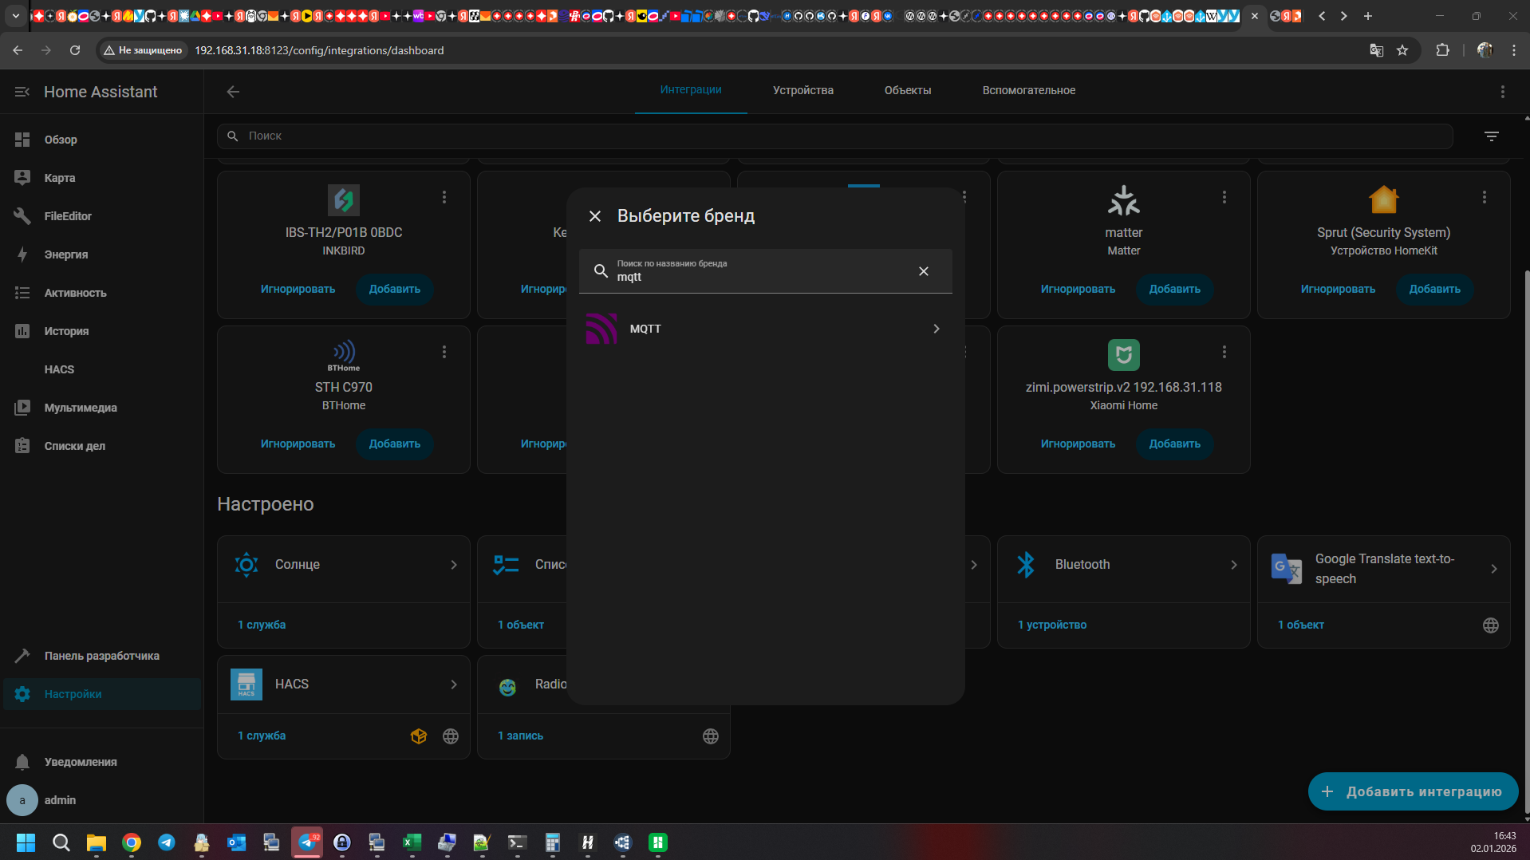Open Панель разработчика in sidebar

click(101, 656)
